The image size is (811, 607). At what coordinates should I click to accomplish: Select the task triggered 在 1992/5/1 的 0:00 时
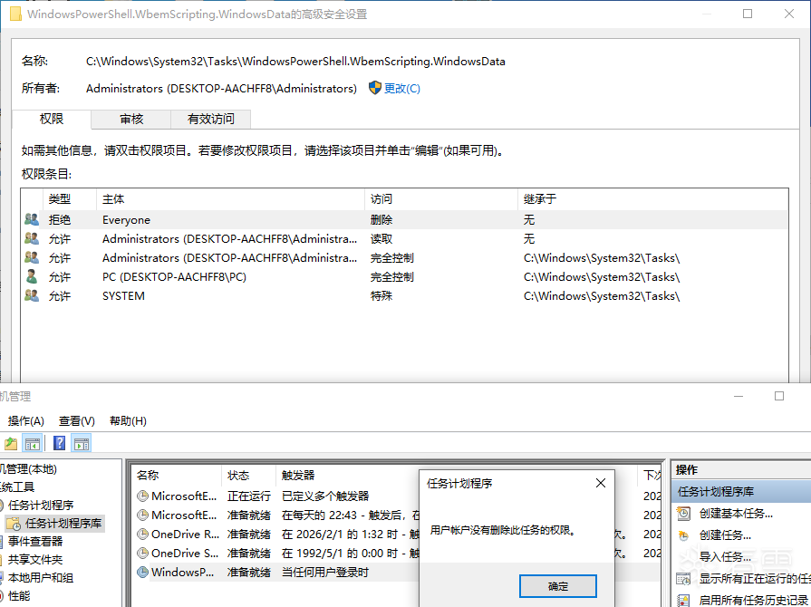click(276, 554)
